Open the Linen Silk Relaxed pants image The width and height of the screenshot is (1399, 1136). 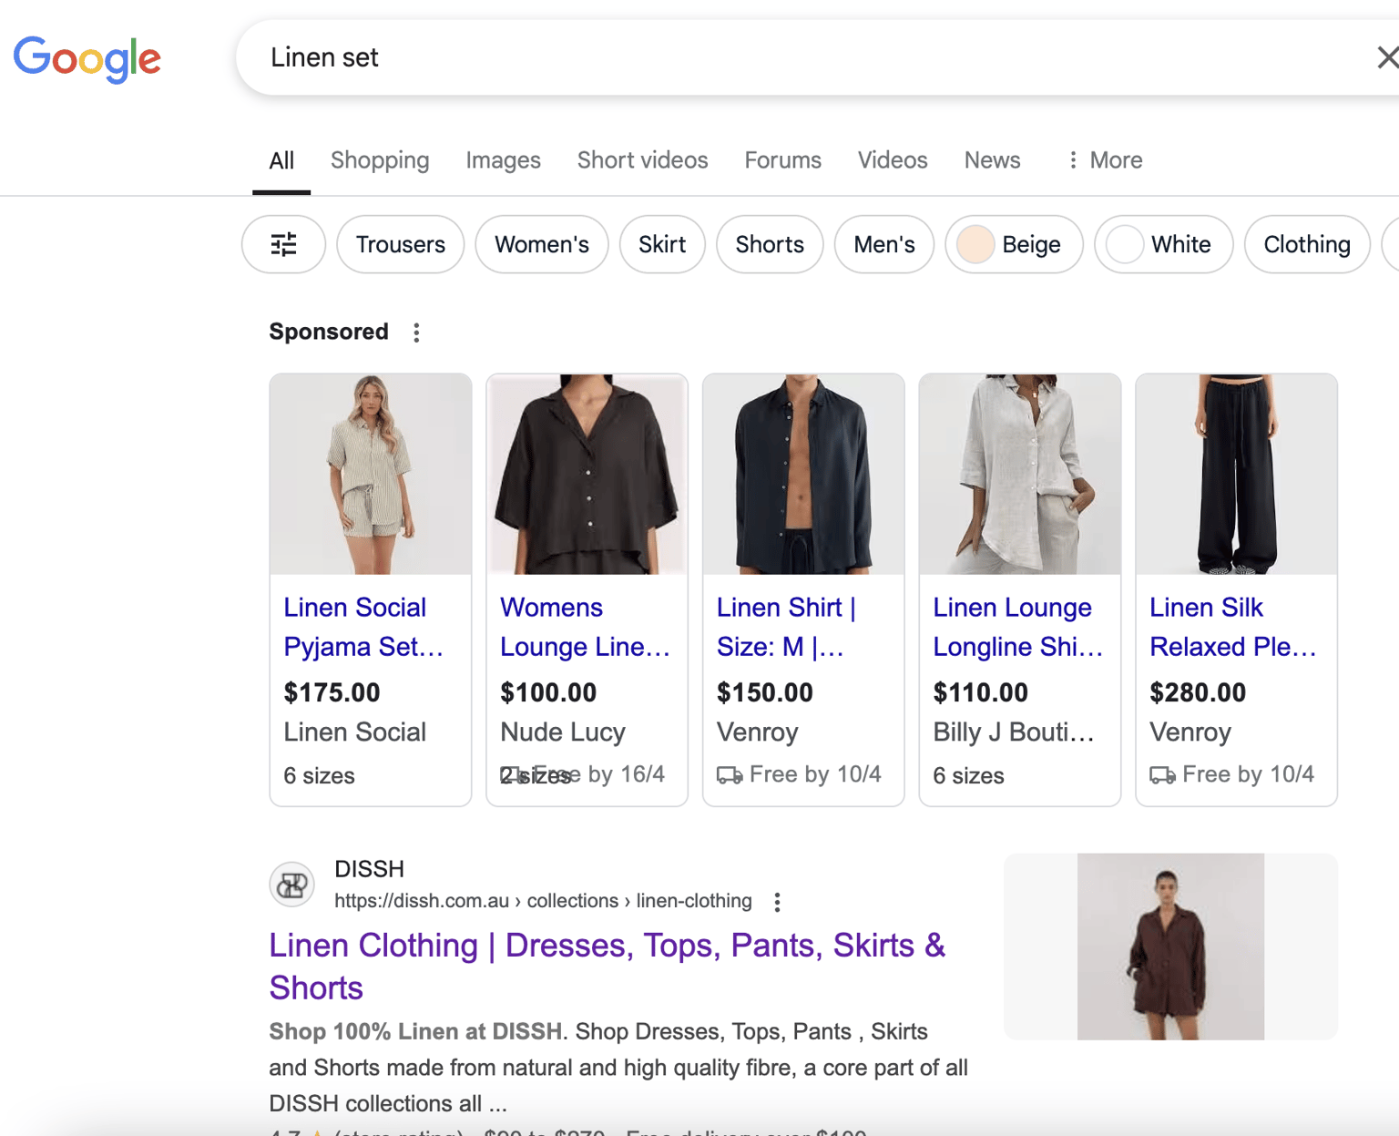pyautogui.click(x=1236, y=474)
